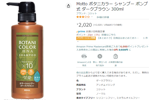Click the star rating icons
This screenshot has height=100, width=149.
pos(83,17)
